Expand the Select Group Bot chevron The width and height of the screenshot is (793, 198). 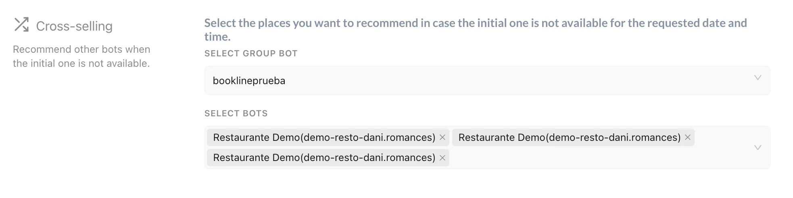coord(758,78)
